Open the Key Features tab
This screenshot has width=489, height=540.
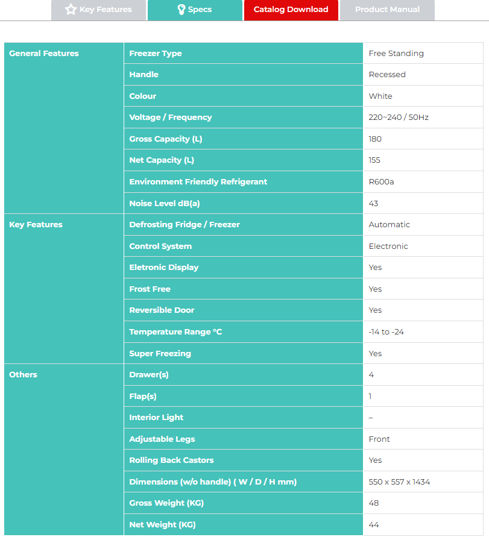(98, 10)
